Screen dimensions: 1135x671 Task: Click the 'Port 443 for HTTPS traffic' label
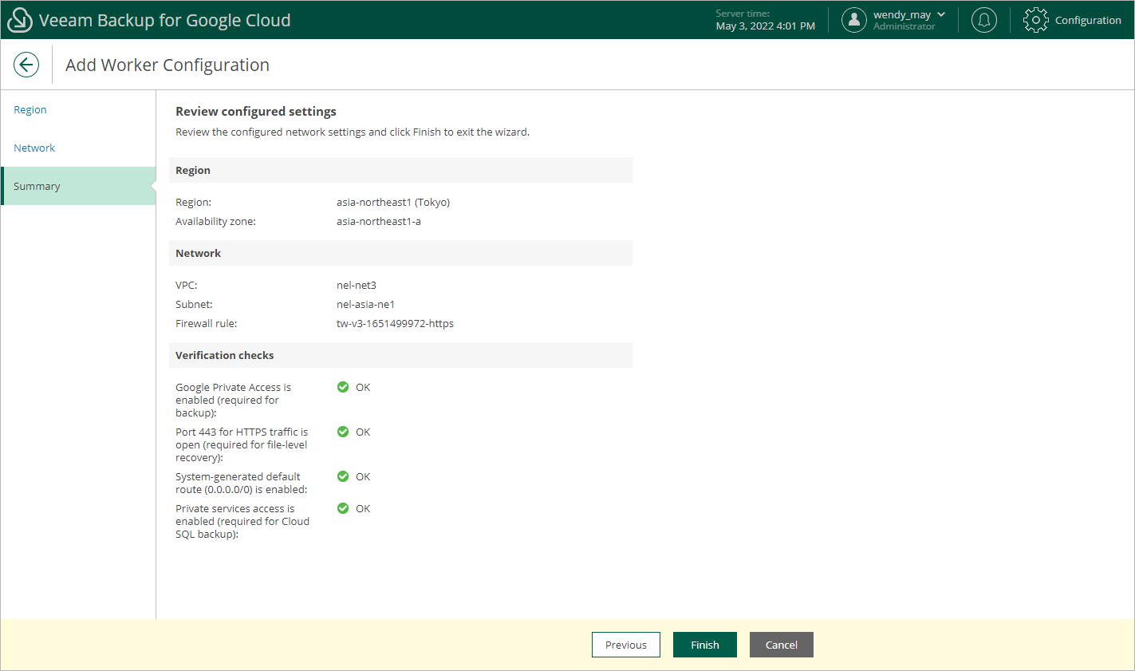242,444
